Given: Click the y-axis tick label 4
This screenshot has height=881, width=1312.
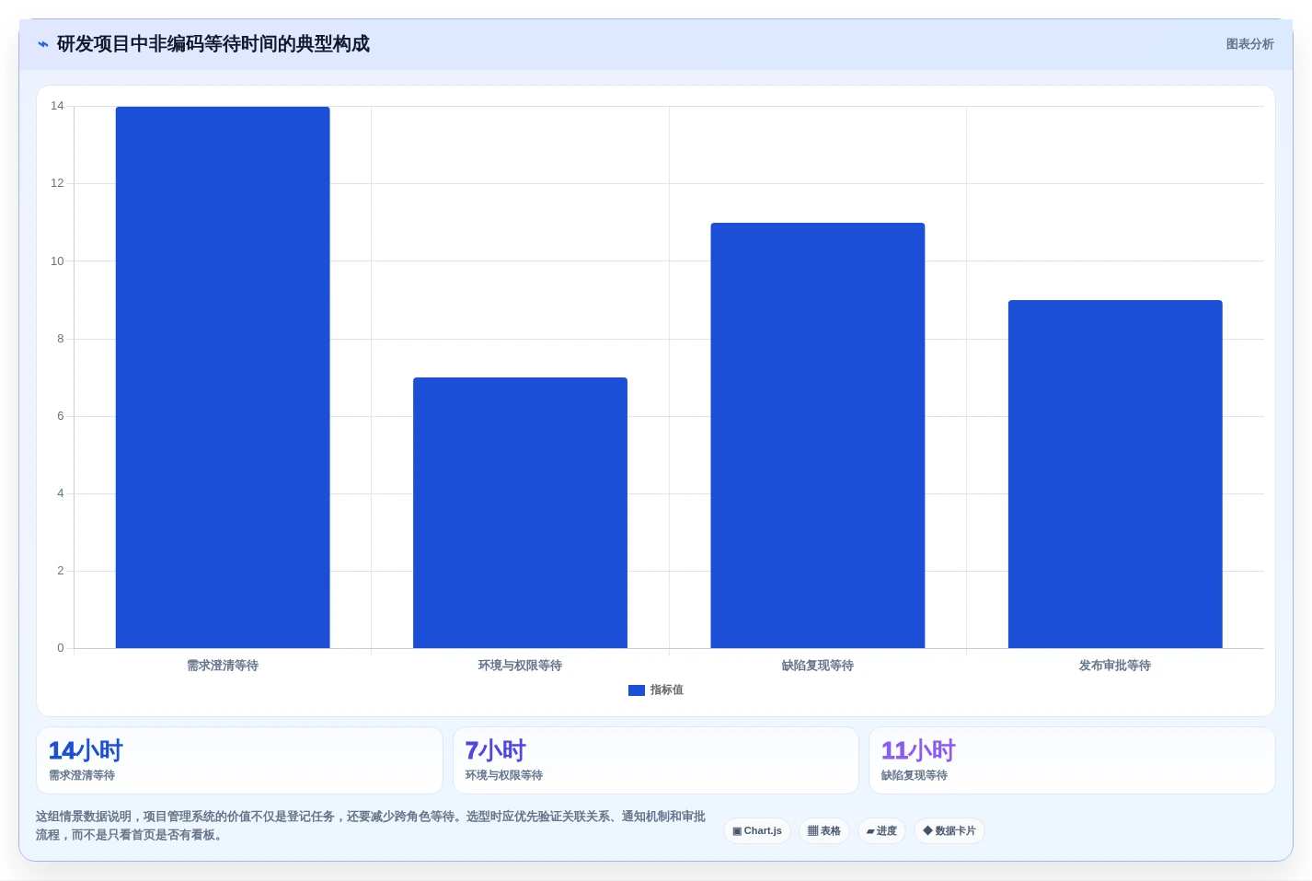Looking at the screenshot, I should (x=61, y=493).
